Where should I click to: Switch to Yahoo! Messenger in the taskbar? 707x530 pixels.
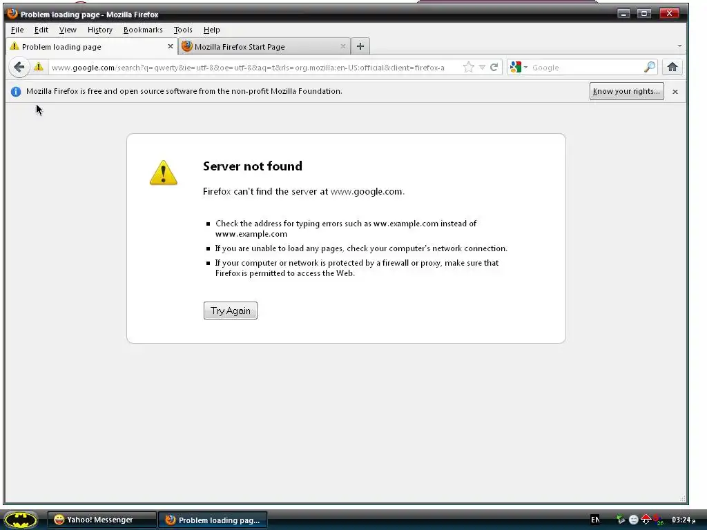click(x=102, y=520)
